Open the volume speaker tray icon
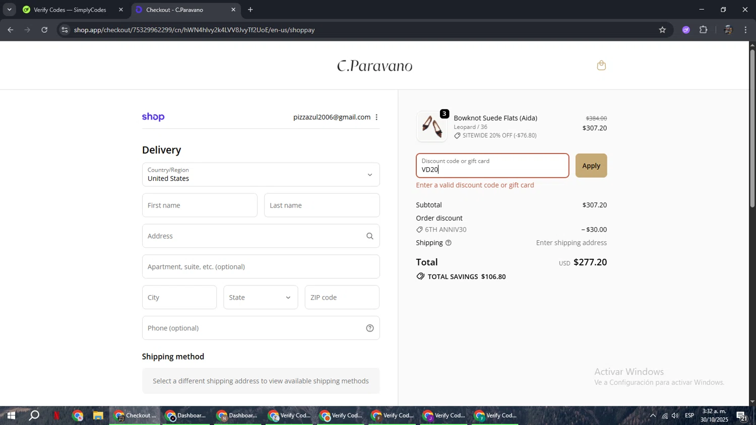Image resolution: width=756 pixels, height=425 pixels. pyautogui.click(x=675, y=415)
